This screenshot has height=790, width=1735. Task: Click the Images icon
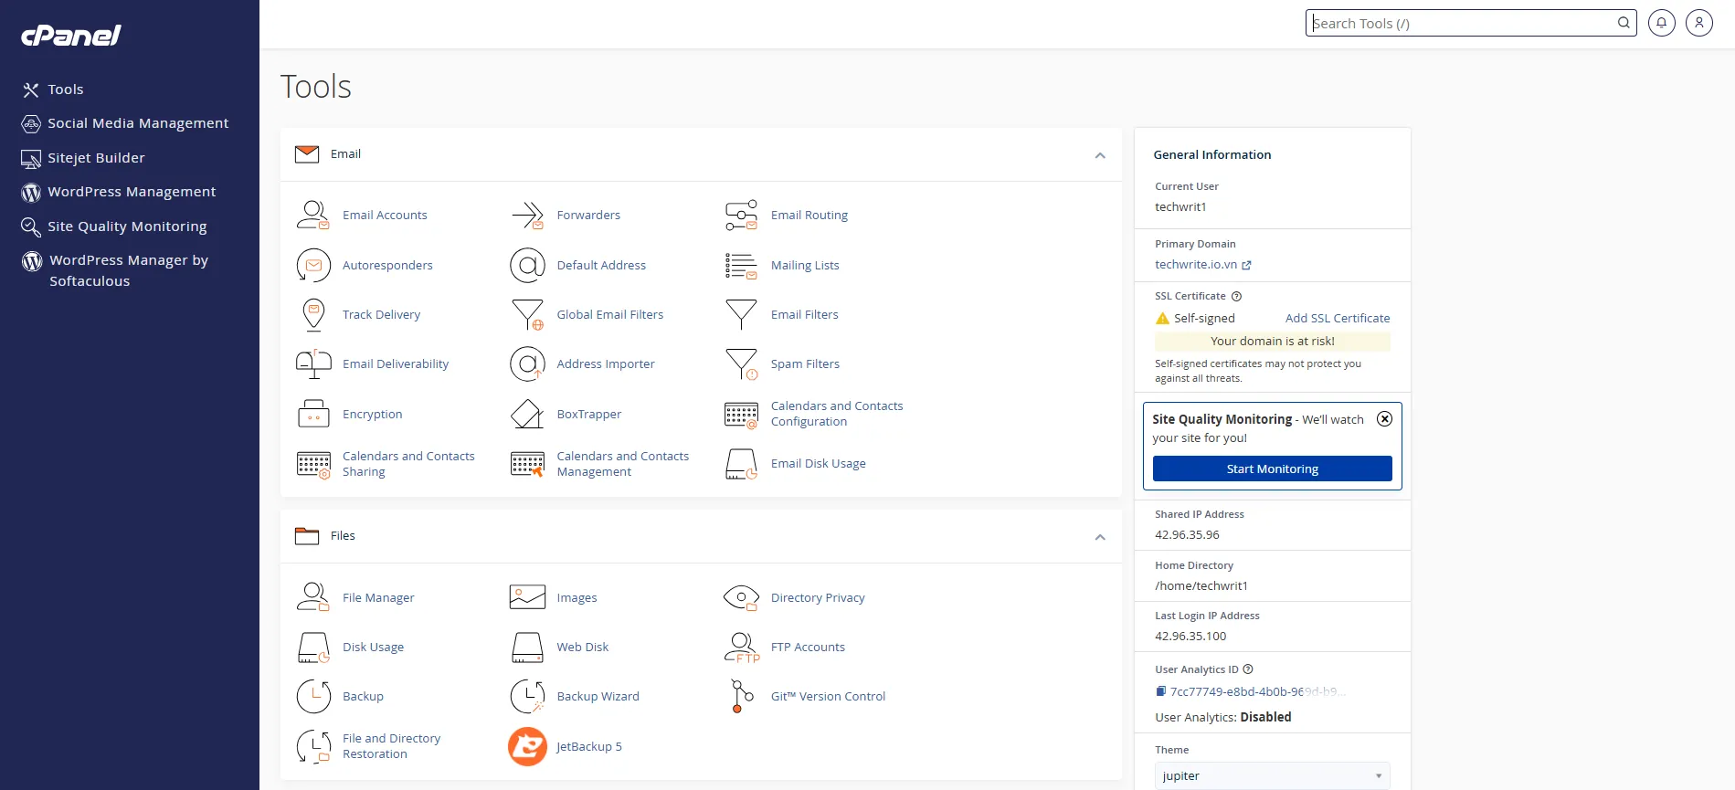click(x=527, y=597)
